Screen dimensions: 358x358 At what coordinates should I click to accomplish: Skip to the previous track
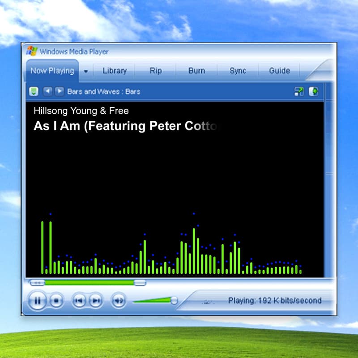[x=79, y=301]
